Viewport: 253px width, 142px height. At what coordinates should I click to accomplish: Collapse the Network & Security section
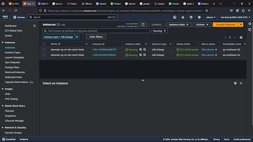point(3,128)
